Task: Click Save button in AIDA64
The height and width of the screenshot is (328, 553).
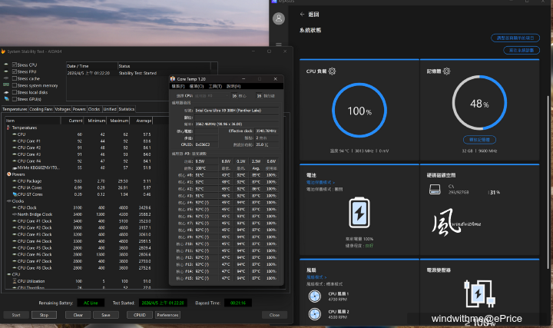Action: click(x=106, y=315)
